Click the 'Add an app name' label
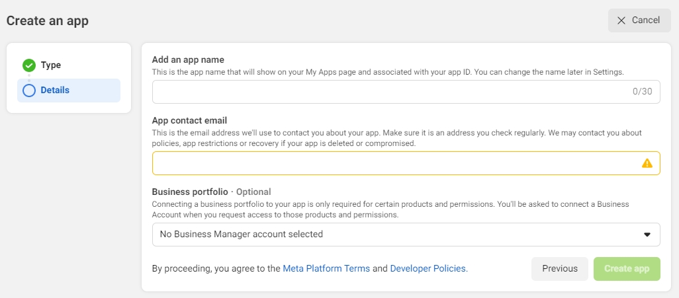 (x=188, y=59)
